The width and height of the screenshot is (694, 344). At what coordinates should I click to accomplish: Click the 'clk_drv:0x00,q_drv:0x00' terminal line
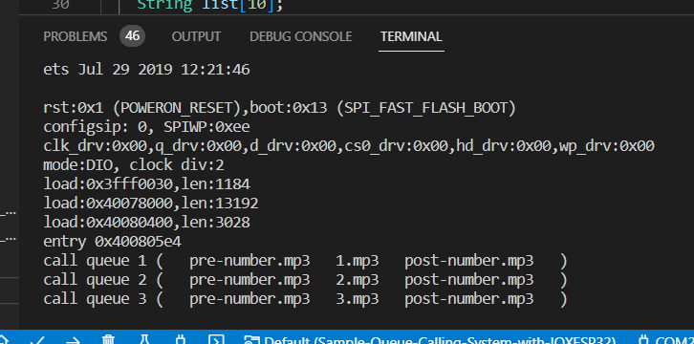point(349,146)
